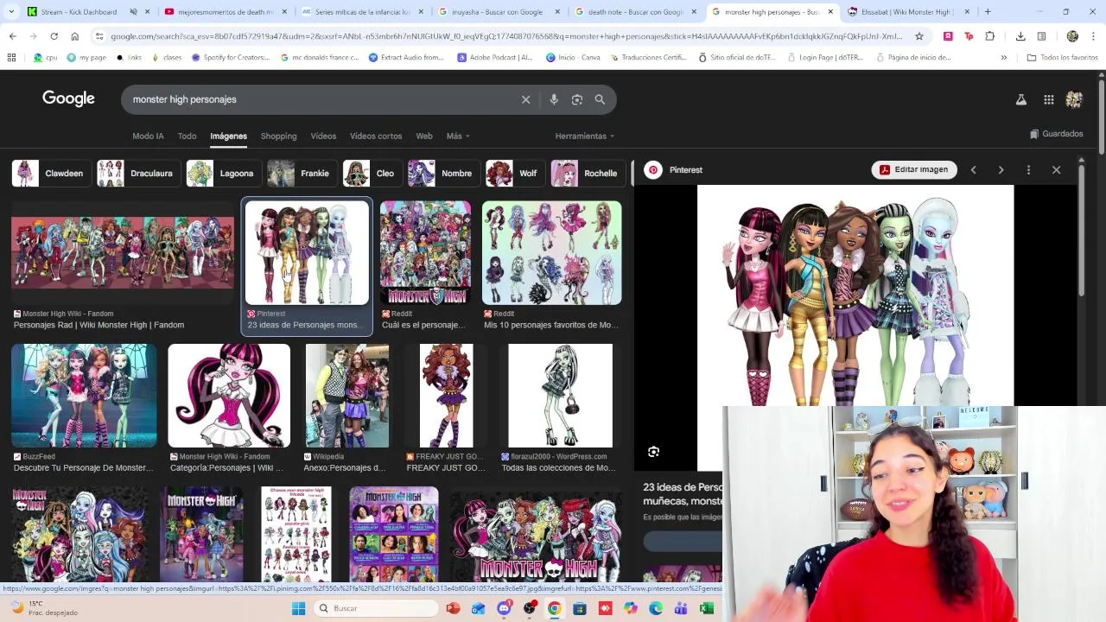1106x622 pixels.
Task: Start a voice search with the microphone icon
Action: pos(554,99)
